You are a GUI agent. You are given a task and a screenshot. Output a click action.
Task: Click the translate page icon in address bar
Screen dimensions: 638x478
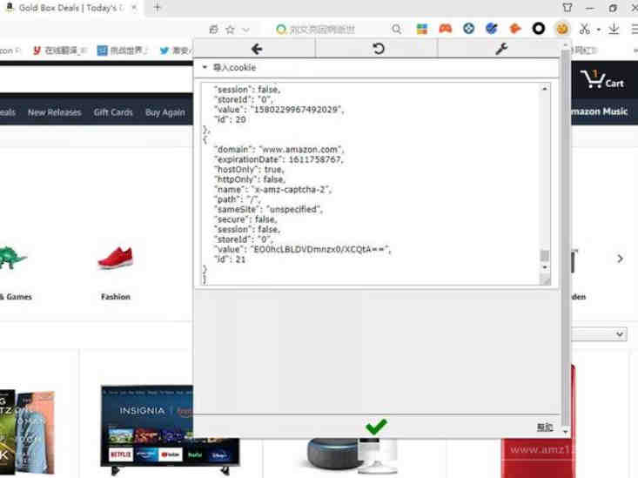click(x=213, y=30)
